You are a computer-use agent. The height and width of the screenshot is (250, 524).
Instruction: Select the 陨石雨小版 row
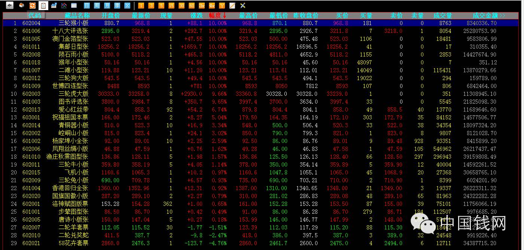click(261, 54)
